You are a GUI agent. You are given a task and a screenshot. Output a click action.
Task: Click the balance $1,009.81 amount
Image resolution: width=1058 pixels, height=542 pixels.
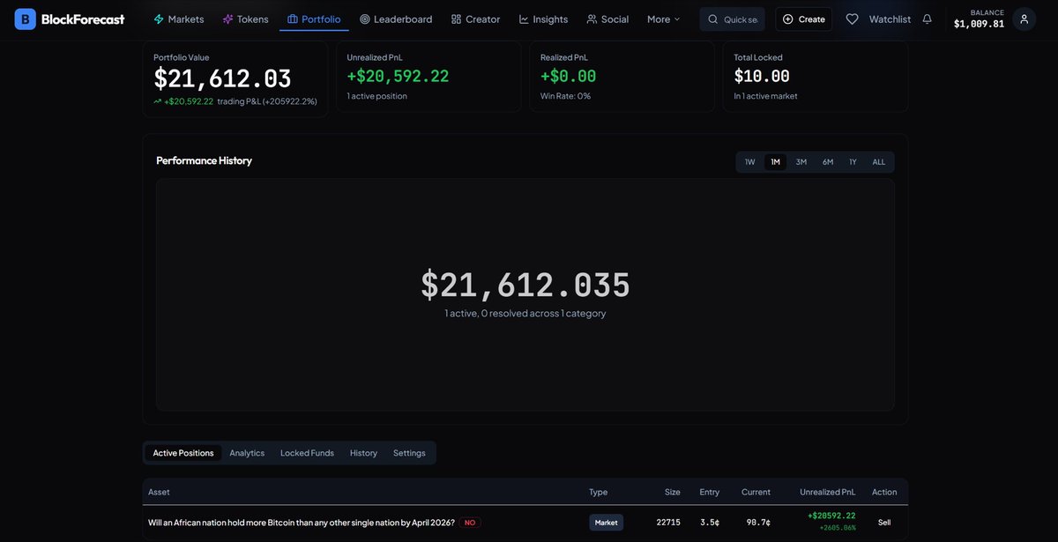(979, 24)
